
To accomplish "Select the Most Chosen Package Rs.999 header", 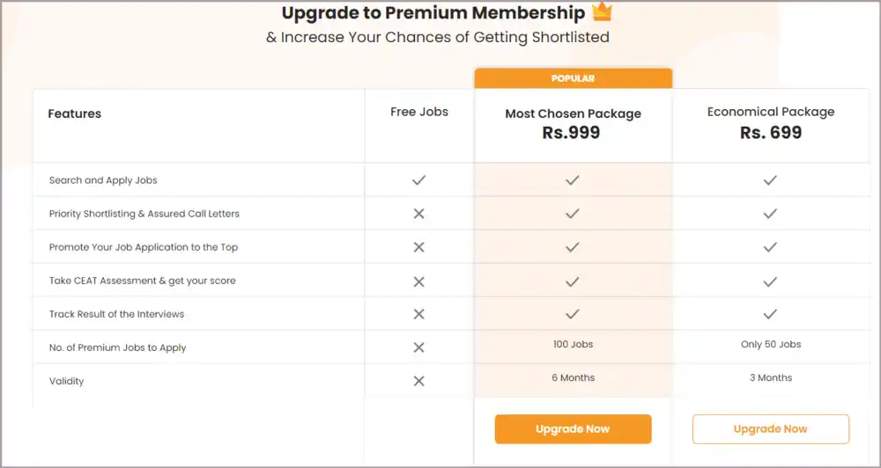I will [x=573, y=124].
